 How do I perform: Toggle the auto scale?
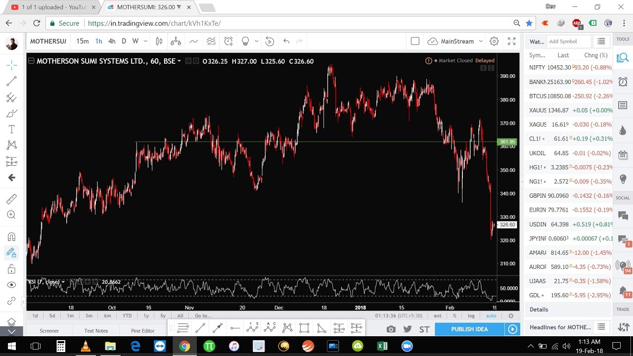coord(491,315)
